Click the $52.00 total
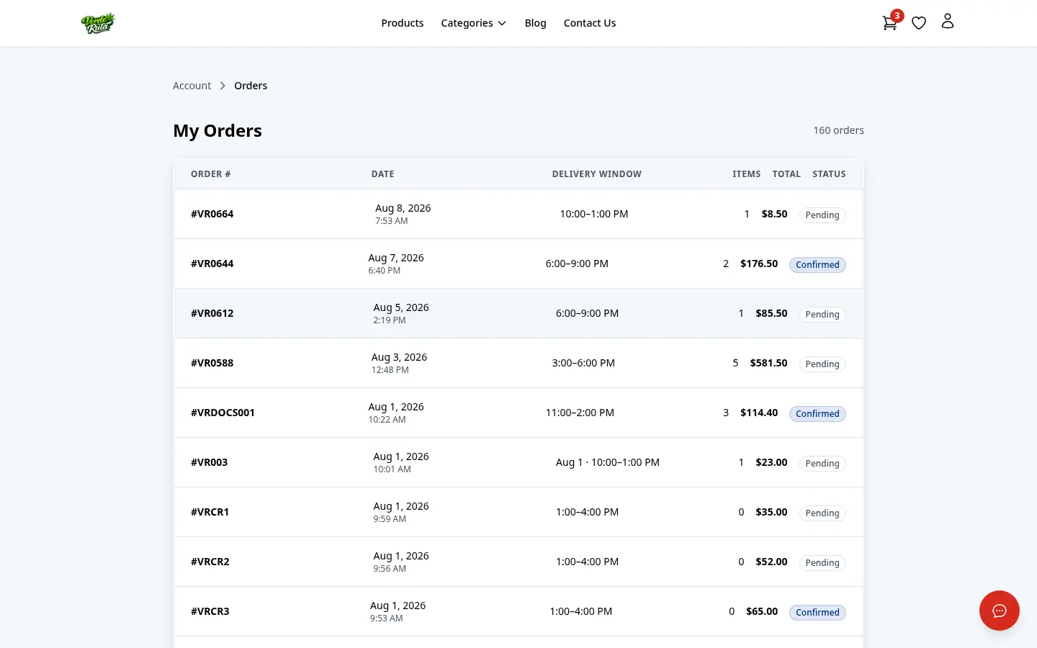 coord(771,562)
